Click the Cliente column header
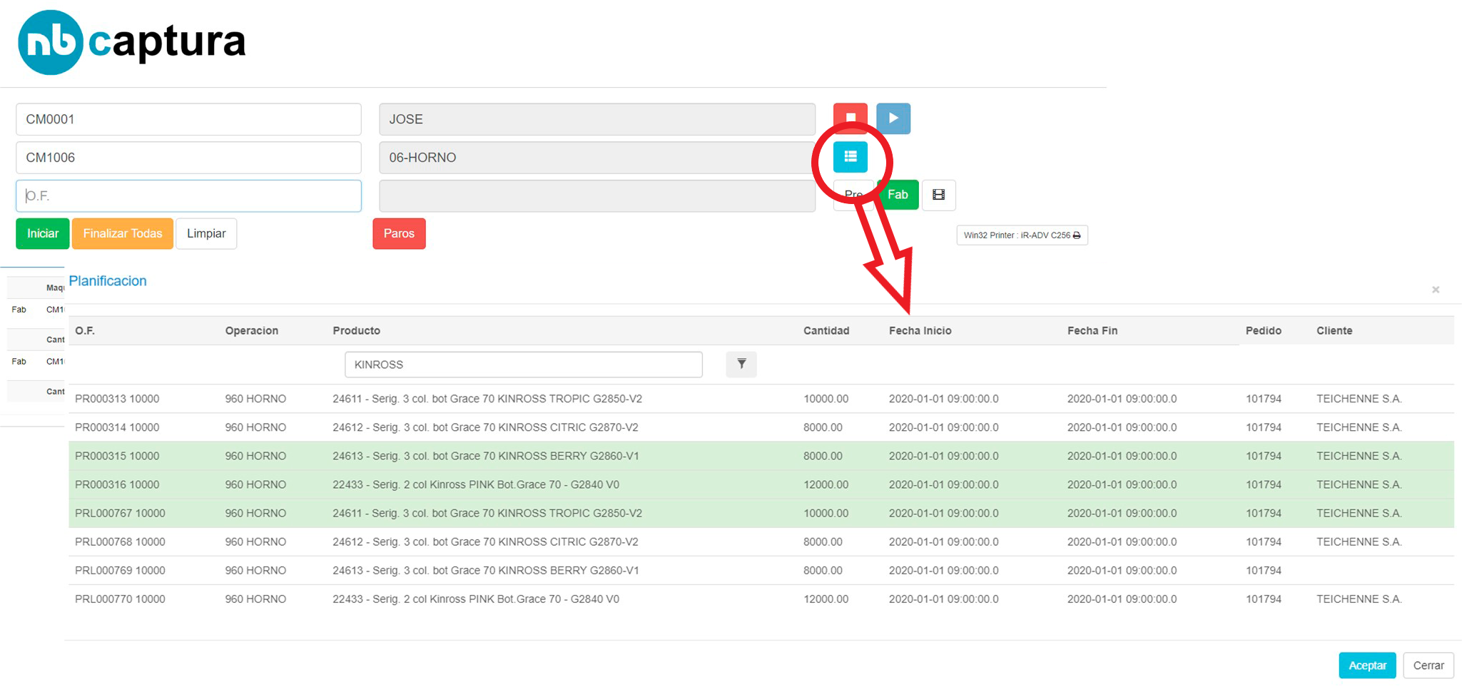This screenshot has height=687, width=1462. click(x=1334, y=330)
